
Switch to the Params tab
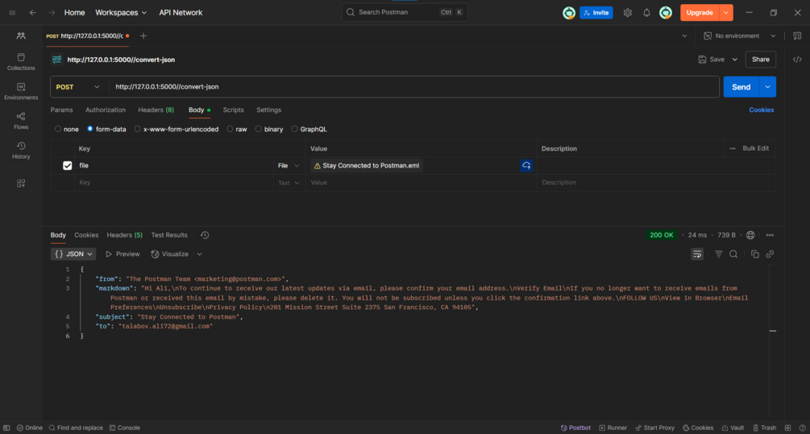click(61, 110)
